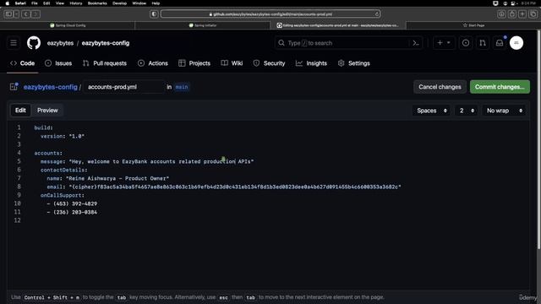541x304 pixels.
Task: Switch to Spring Initializr browser tab
Action: [203, 25]
